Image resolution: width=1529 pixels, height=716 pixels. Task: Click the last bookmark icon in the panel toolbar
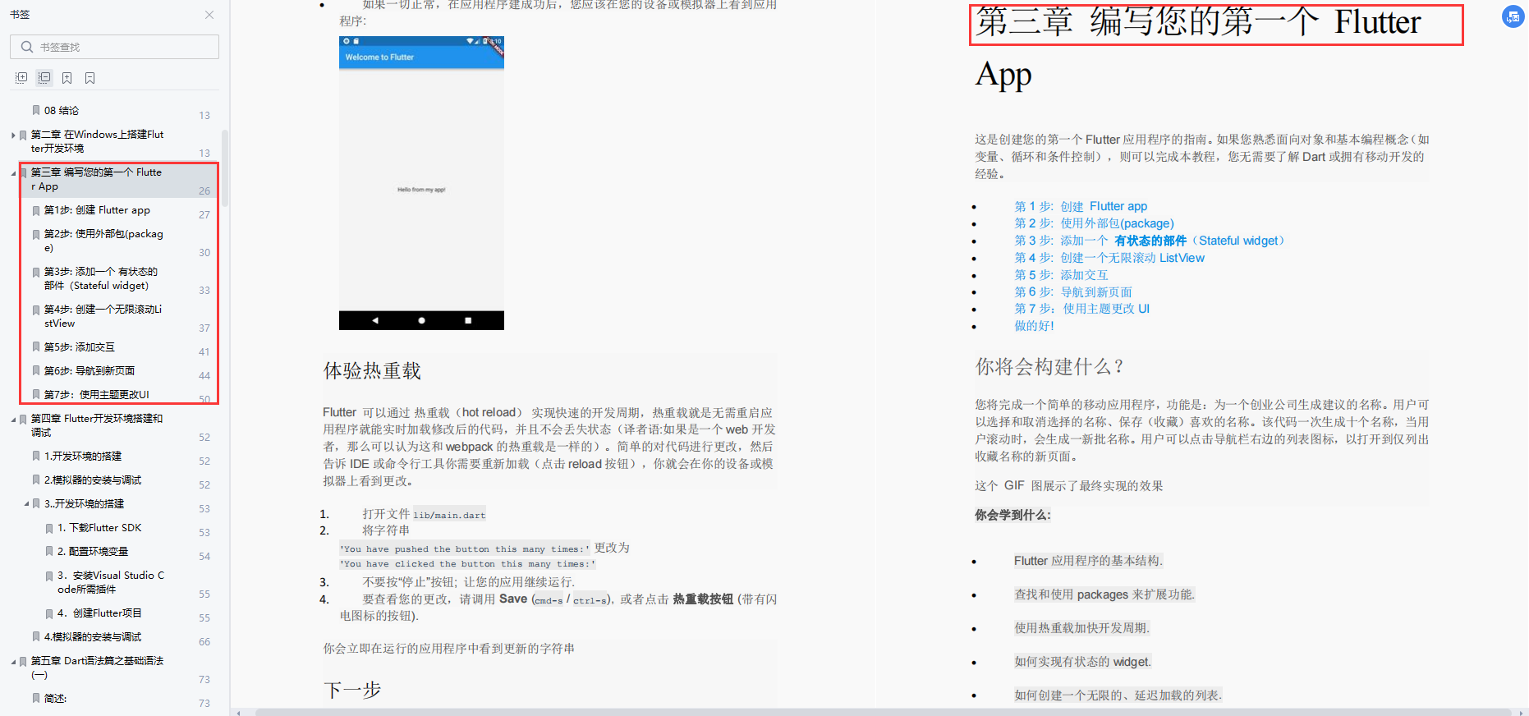[90, 78]
